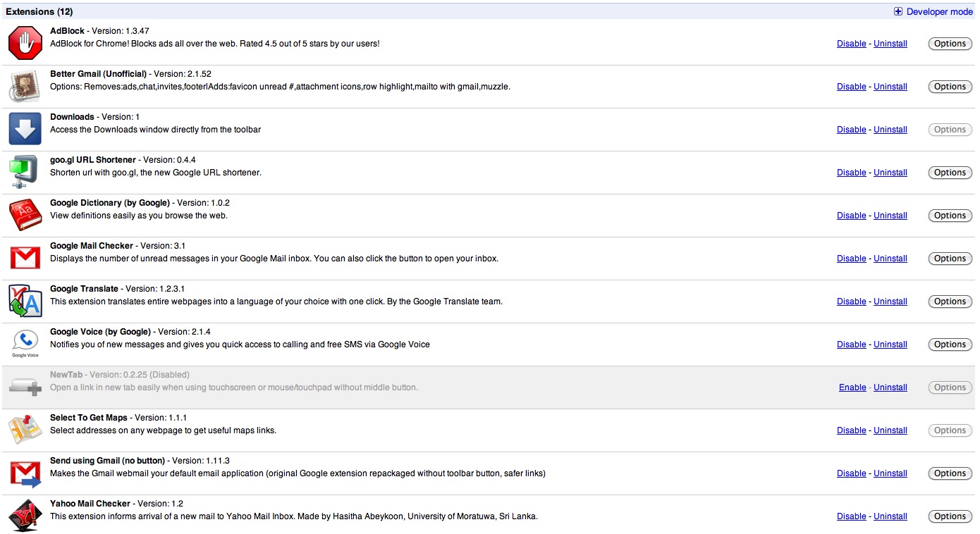Screen dimensions: 980x534
Task: Uninstall Send using Gmail (no button)
Action: (890, 473)
